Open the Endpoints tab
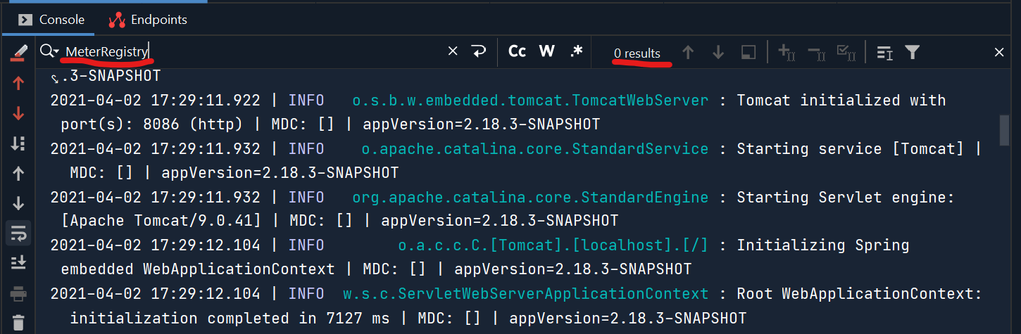Screen dimensions: 1021x334 pyautogui.click(x=148, y=20)
